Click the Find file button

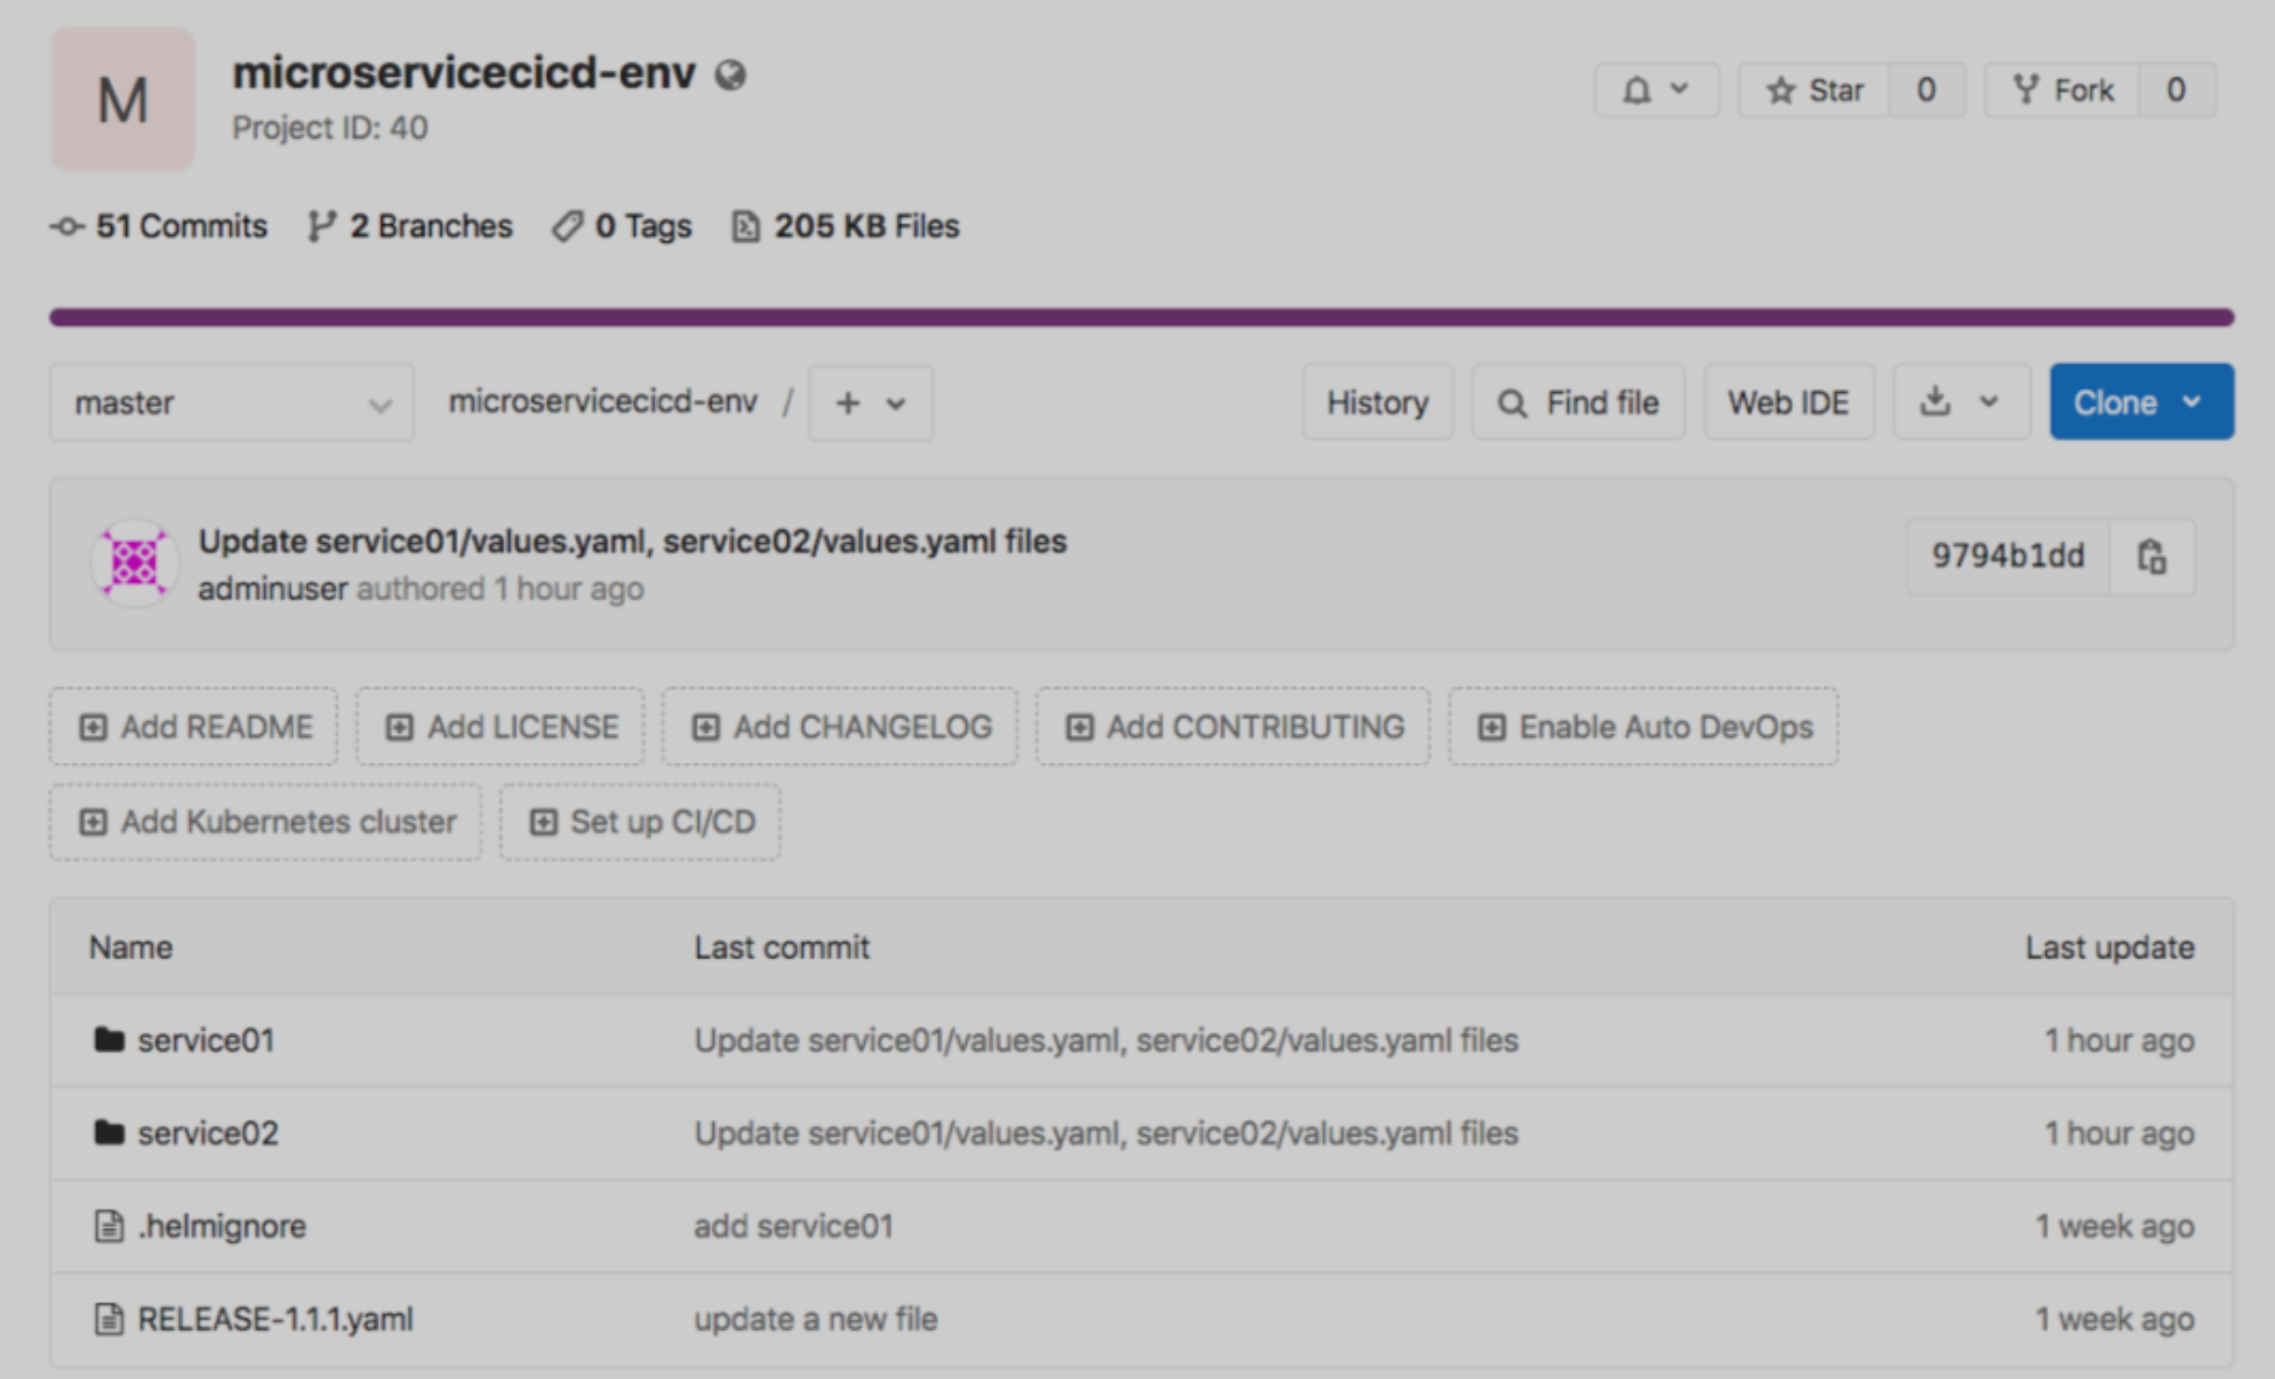pos(1578,402)
